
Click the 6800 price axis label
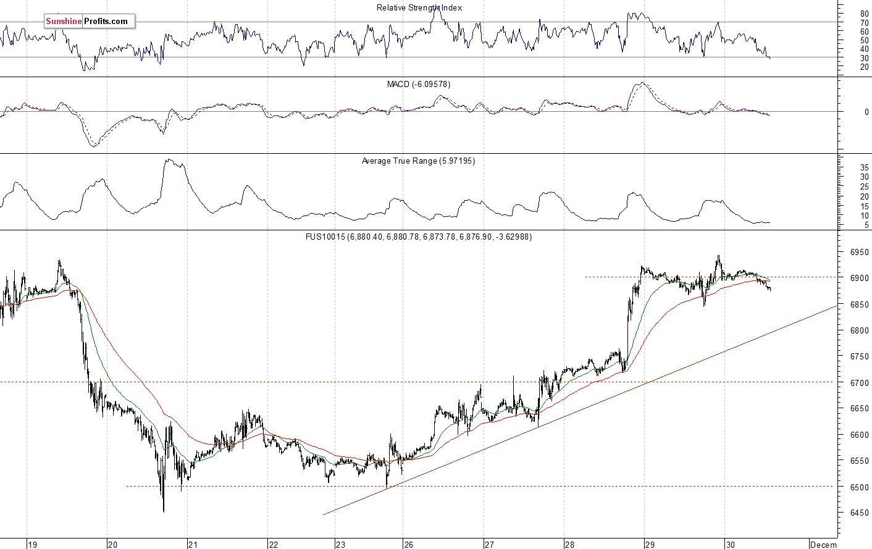coord(859,331)
